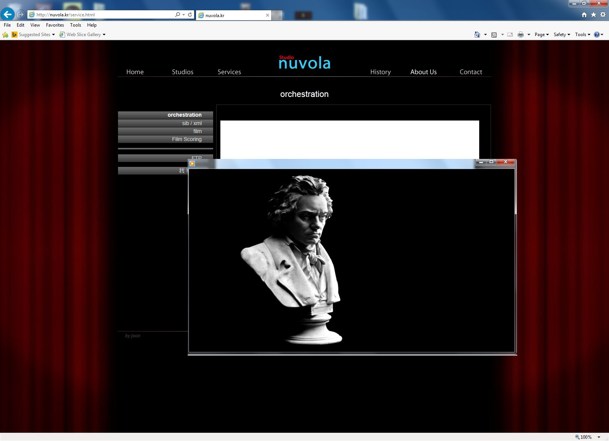Open the Safety dropdown menu
The width and height of the screenshot is (609, 441).
pyautogui.click(x=562, y=35)
